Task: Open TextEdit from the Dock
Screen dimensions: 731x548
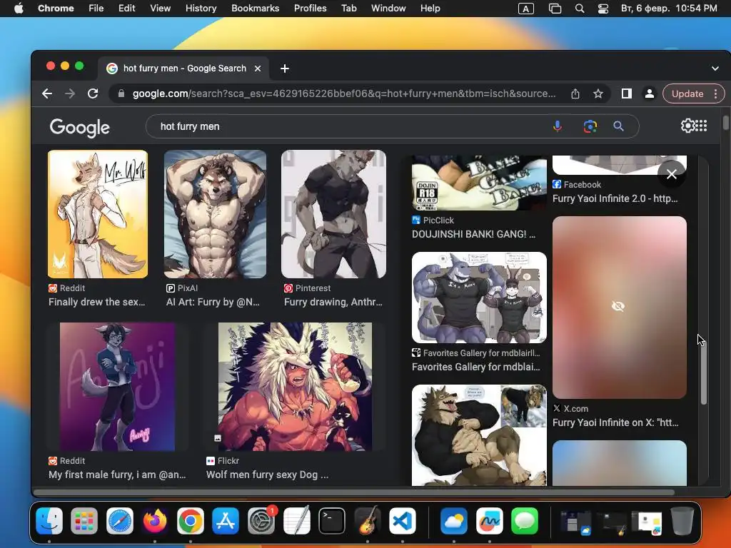Action: 296,520
